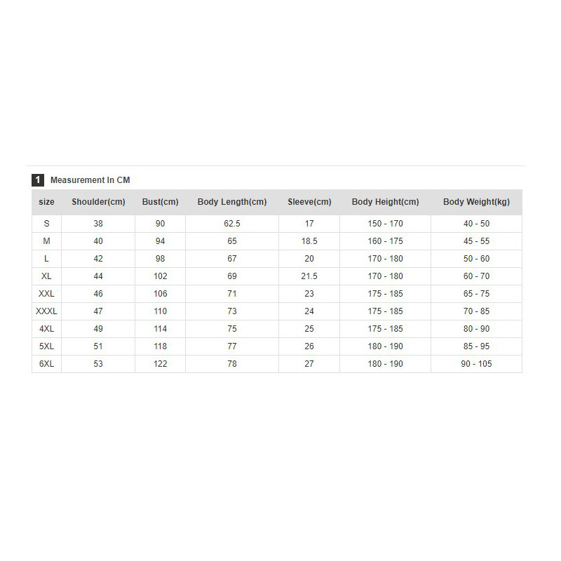561x561 pixels.
Task: Click the black number 1 badge
Action: pos(38,180)
